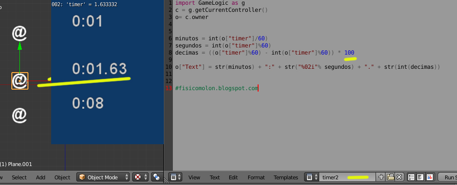
Task: Toggle line numbers display
Action: pos(411,177)
